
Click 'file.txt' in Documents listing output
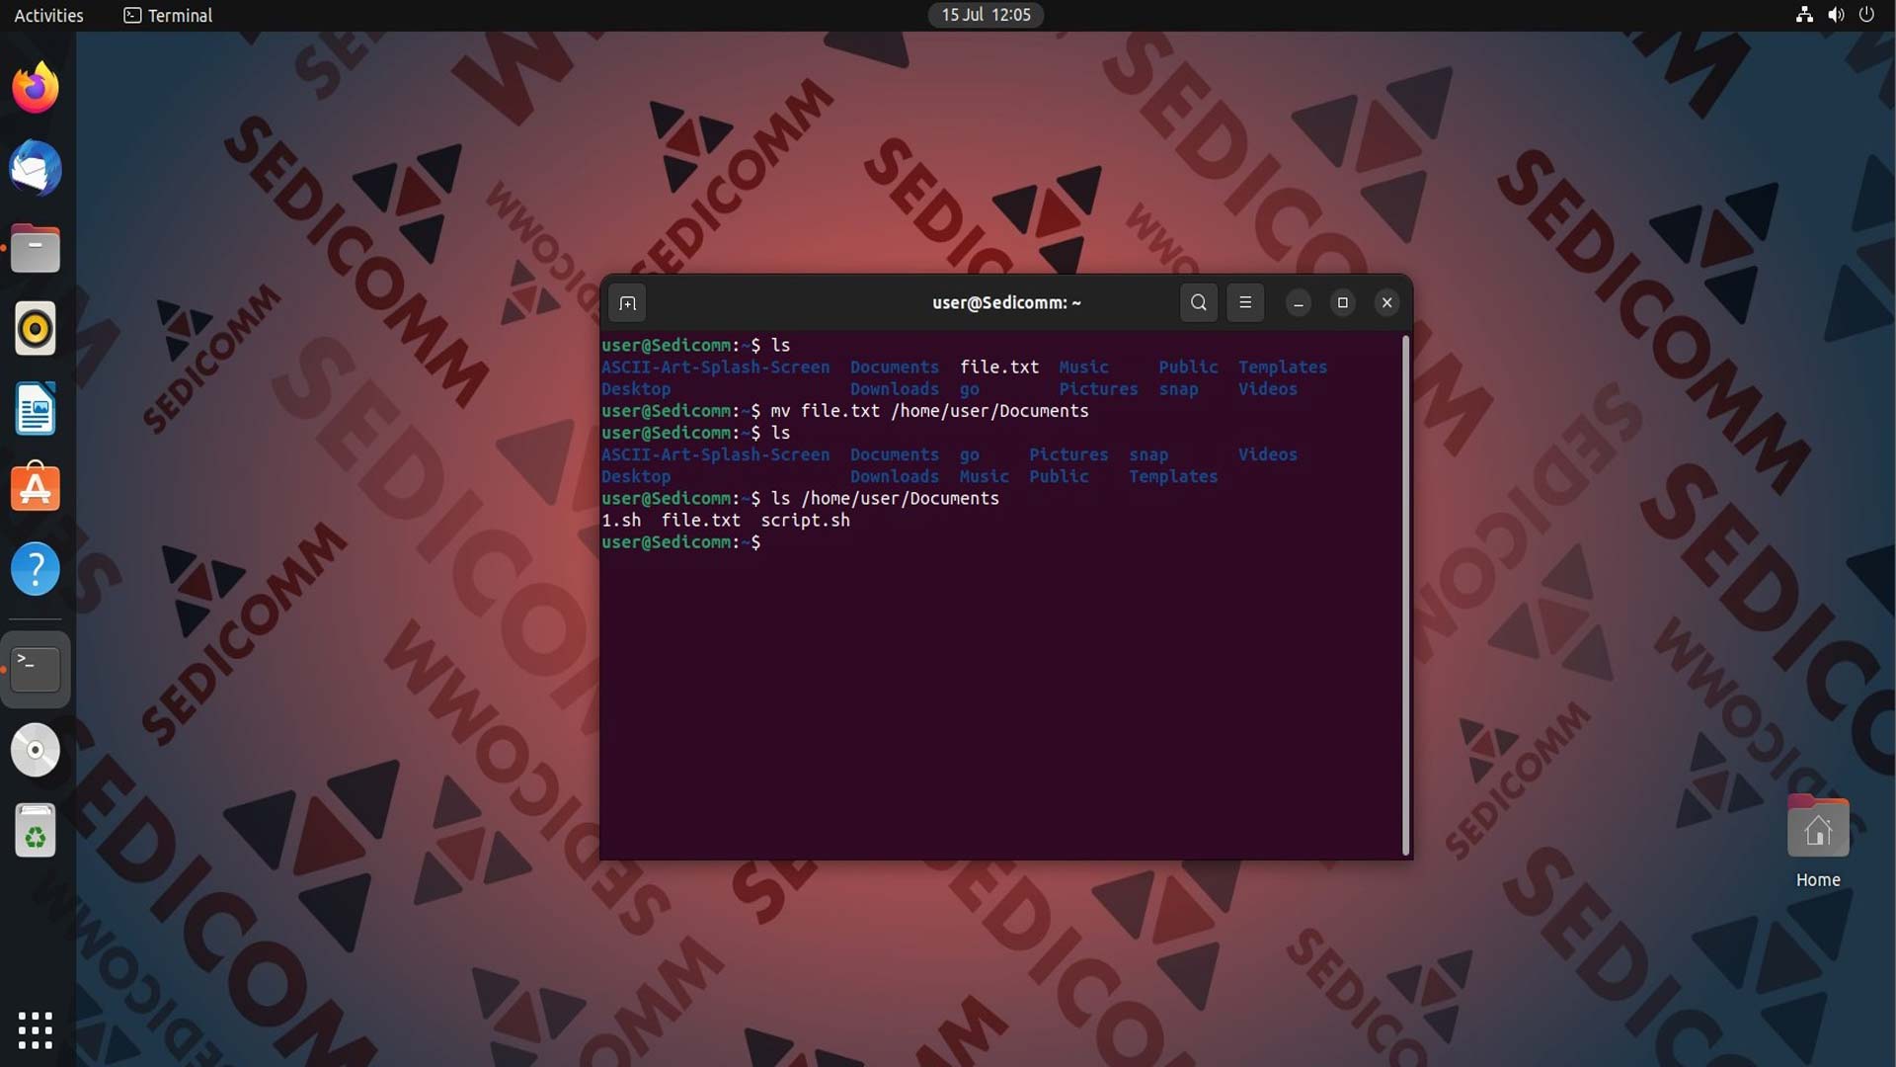[700, 521]
